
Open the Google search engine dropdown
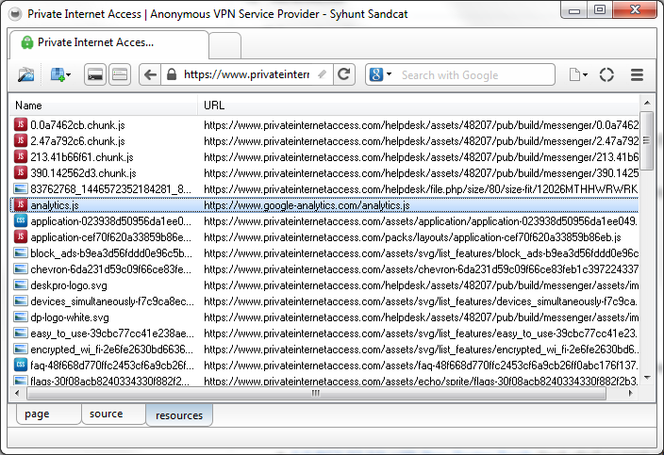click(381, 74)
